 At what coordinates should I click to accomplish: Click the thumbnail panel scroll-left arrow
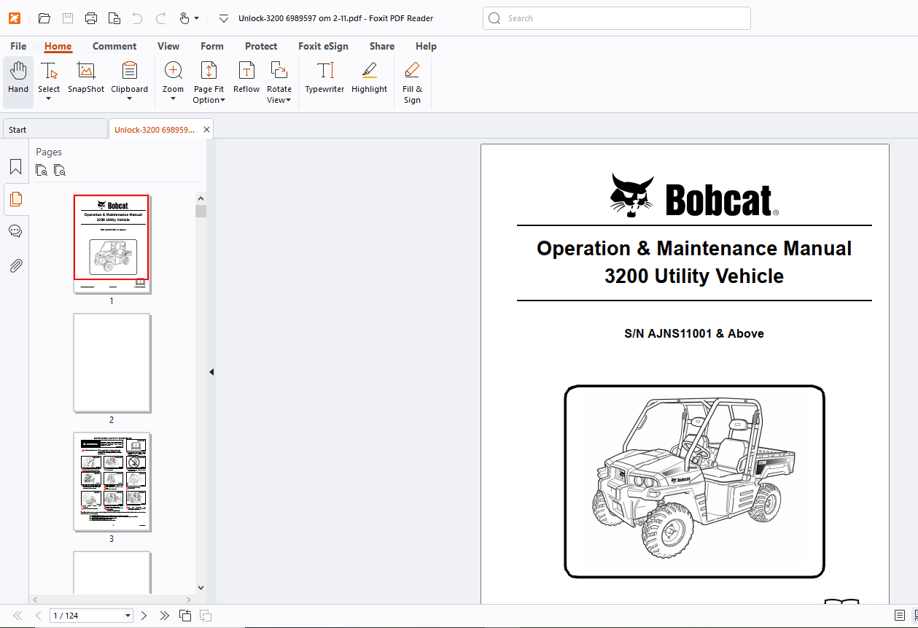(x=35, y=599)
